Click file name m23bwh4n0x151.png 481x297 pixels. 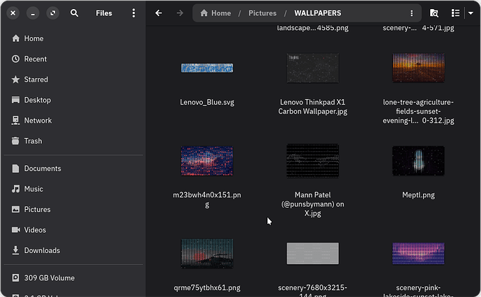click(207, 199)
